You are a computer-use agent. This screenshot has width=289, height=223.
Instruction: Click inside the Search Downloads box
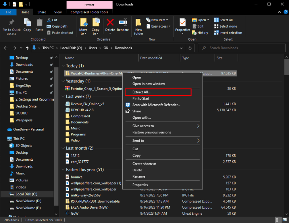point(241,48)
